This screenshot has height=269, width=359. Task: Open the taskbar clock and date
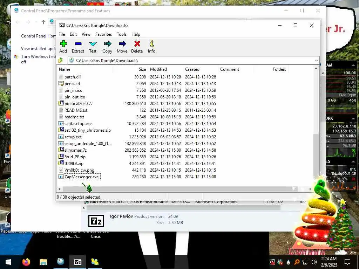coord(329,262)
